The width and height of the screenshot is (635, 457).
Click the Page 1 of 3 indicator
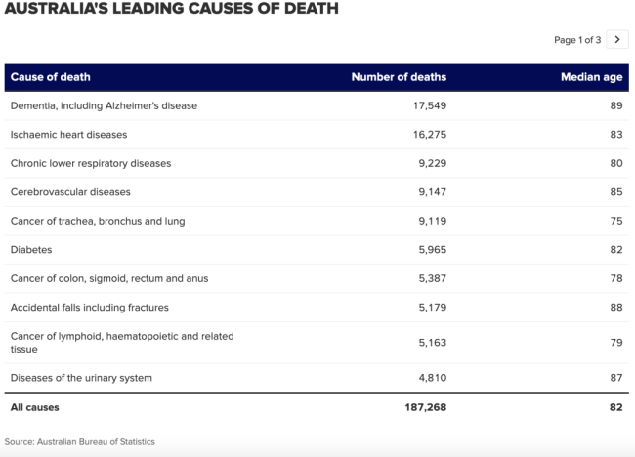coord(576,40)
